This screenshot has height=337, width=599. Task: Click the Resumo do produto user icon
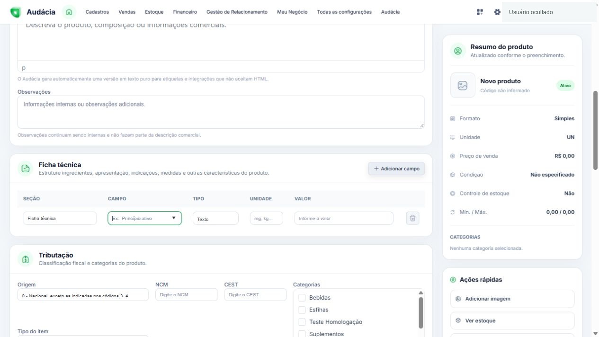(457, 51)
